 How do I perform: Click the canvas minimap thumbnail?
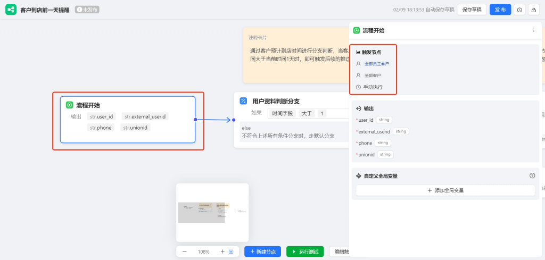(x=212, y=213)
